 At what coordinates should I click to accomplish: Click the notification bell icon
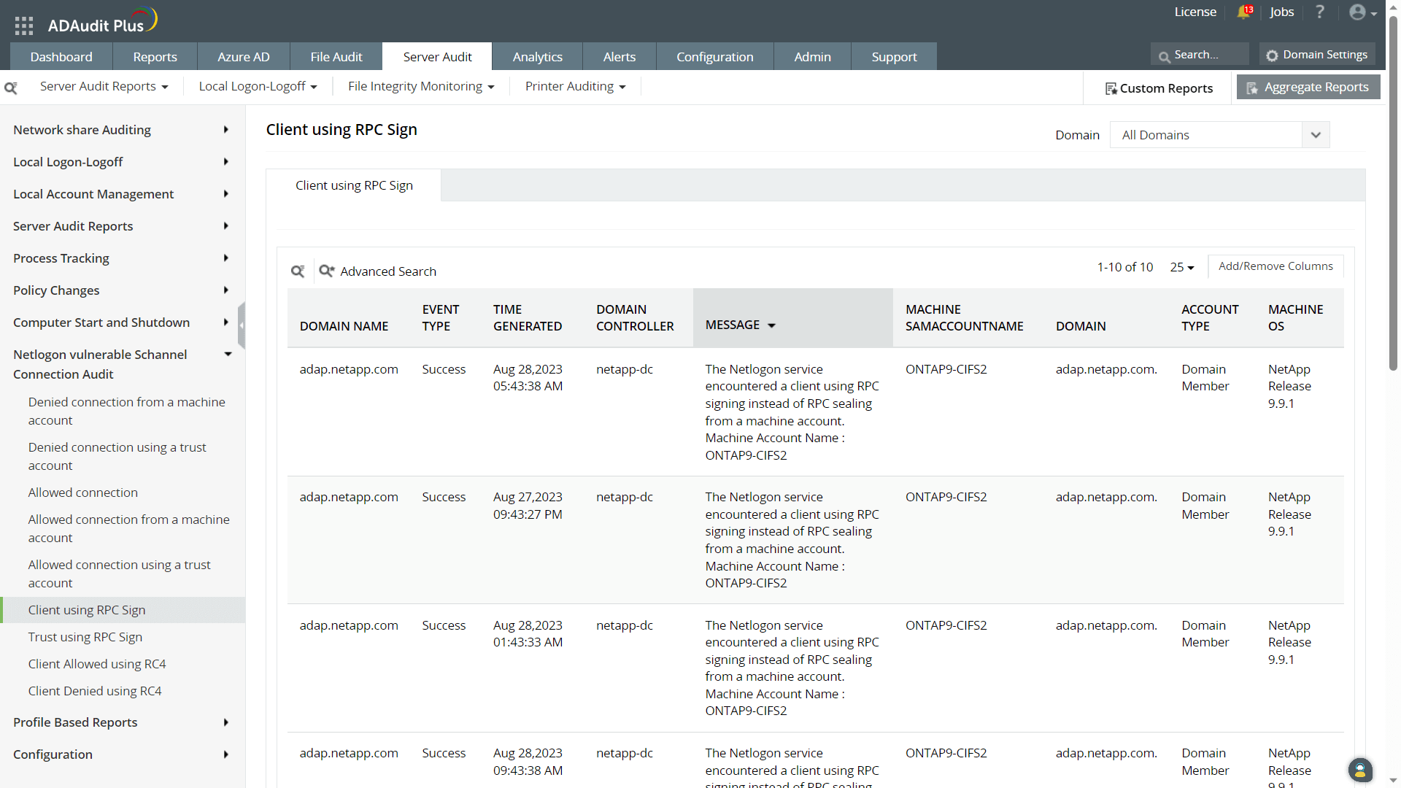(1244, 12)
